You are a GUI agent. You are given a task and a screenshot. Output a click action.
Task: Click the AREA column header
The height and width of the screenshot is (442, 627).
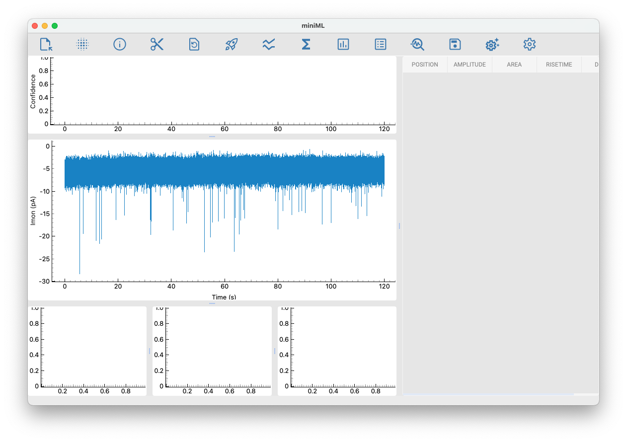pos(514,65)
